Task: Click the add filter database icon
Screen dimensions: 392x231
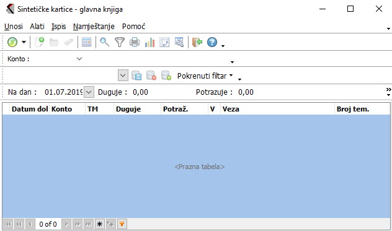Action: pos(166,76)
